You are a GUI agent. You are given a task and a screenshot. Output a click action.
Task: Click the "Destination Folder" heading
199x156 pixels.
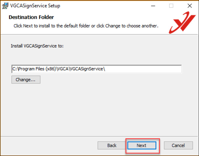31,17
